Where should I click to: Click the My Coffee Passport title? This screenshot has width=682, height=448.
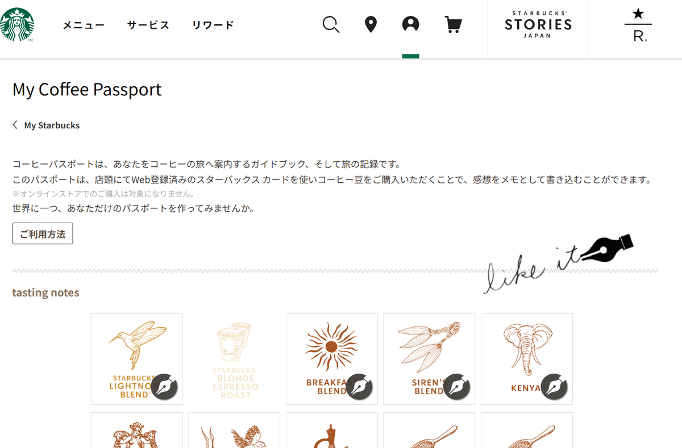click(x=87, y=90)
